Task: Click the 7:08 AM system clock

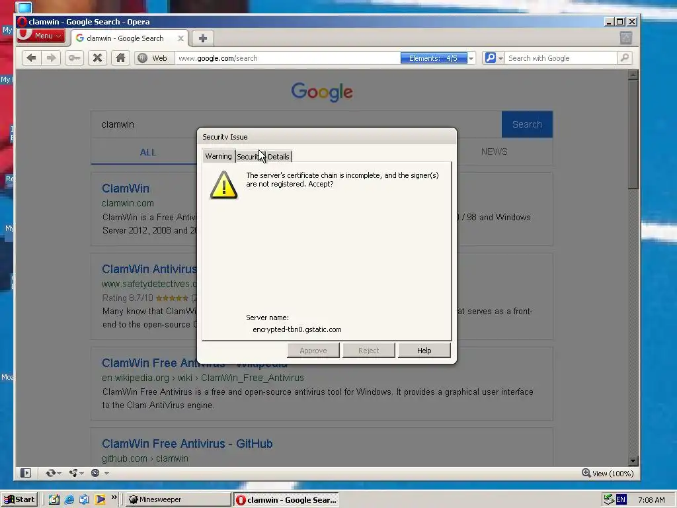Action: [651, 500]
